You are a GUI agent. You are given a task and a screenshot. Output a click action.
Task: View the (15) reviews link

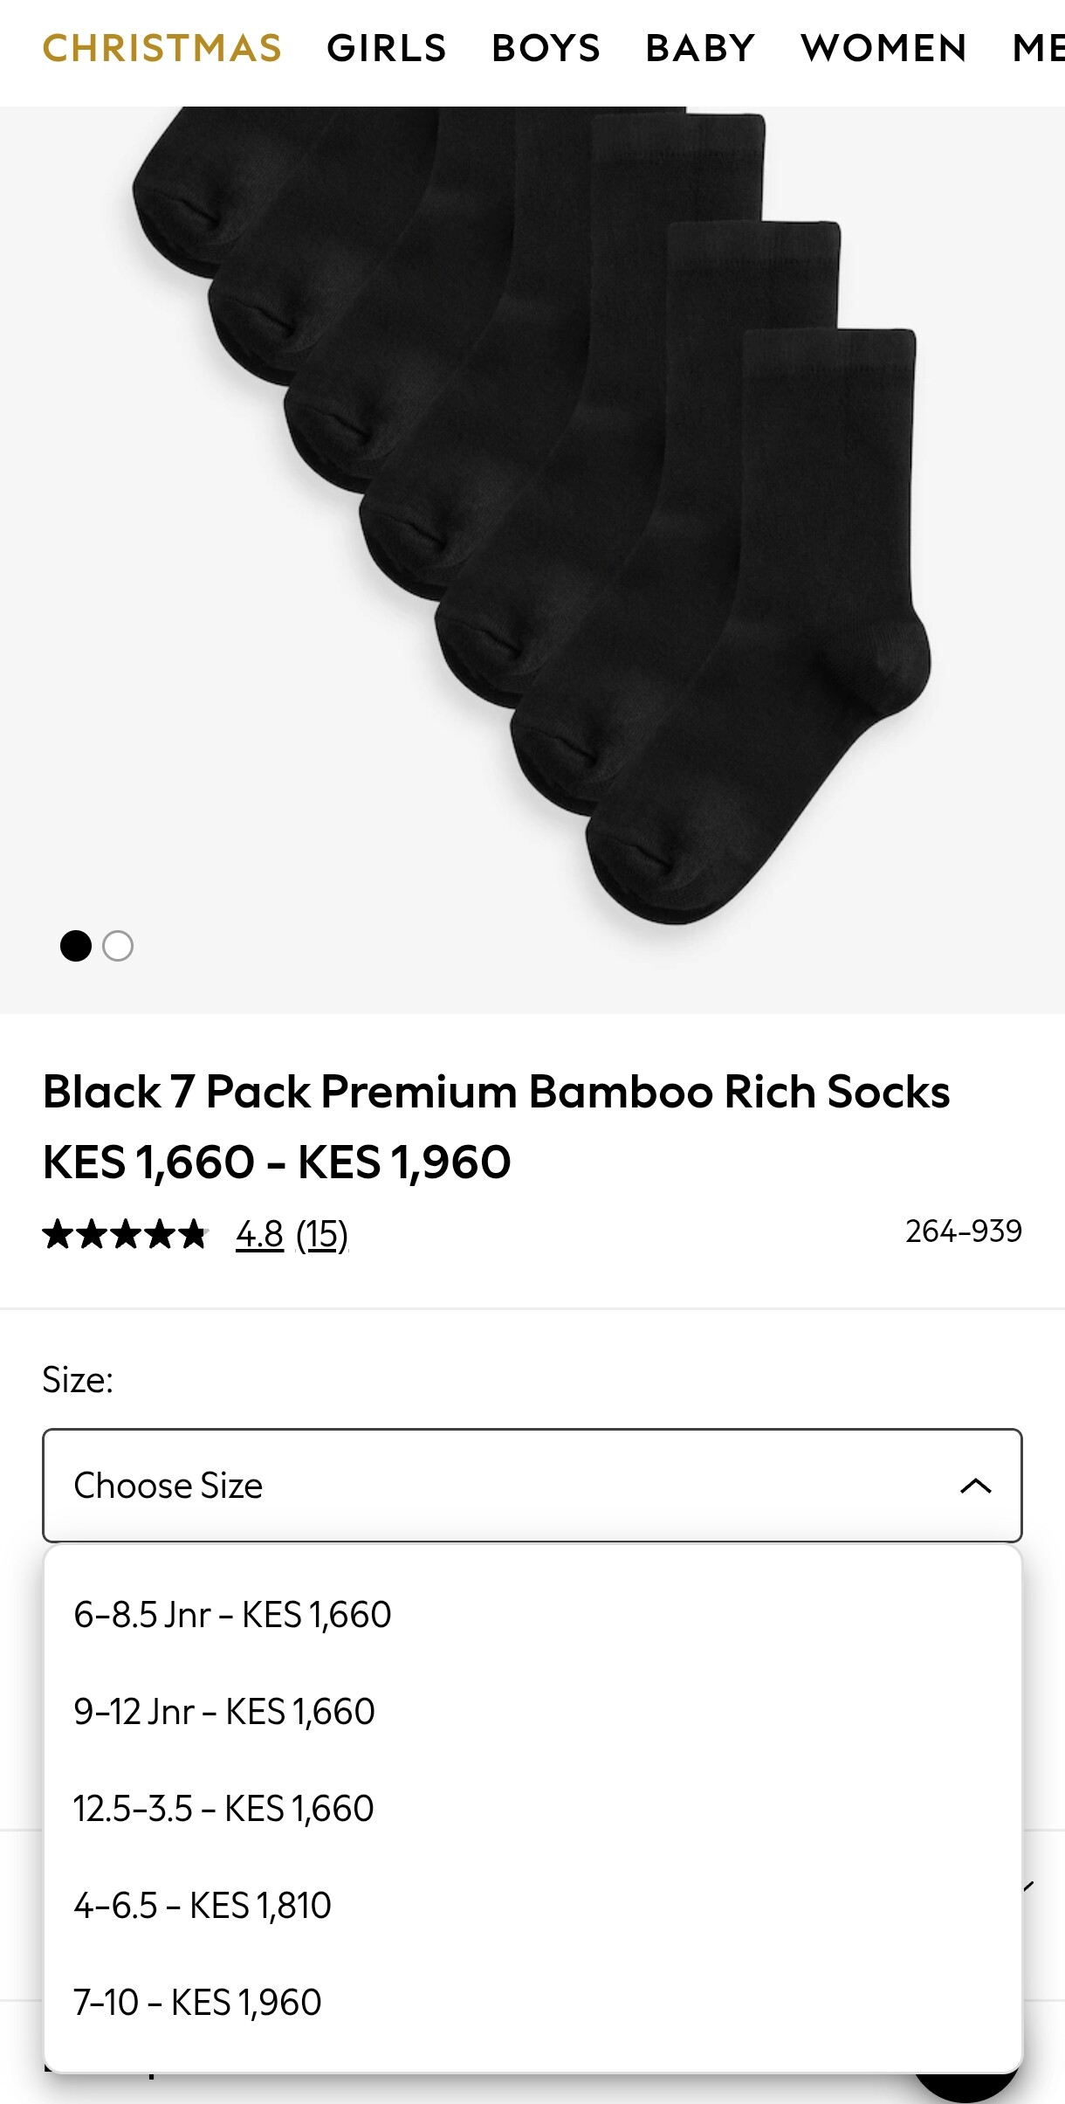(322, 1235)
